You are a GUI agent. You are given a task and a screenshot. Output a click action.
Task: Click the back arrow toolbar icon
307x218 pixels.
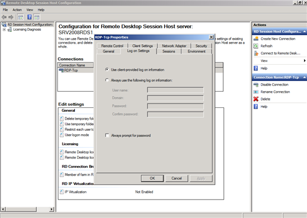pos(4,17)
